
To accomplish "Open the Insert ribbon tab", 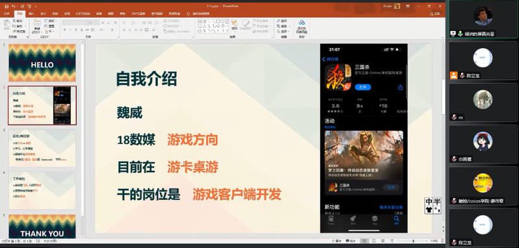I will tap(31, 14).
